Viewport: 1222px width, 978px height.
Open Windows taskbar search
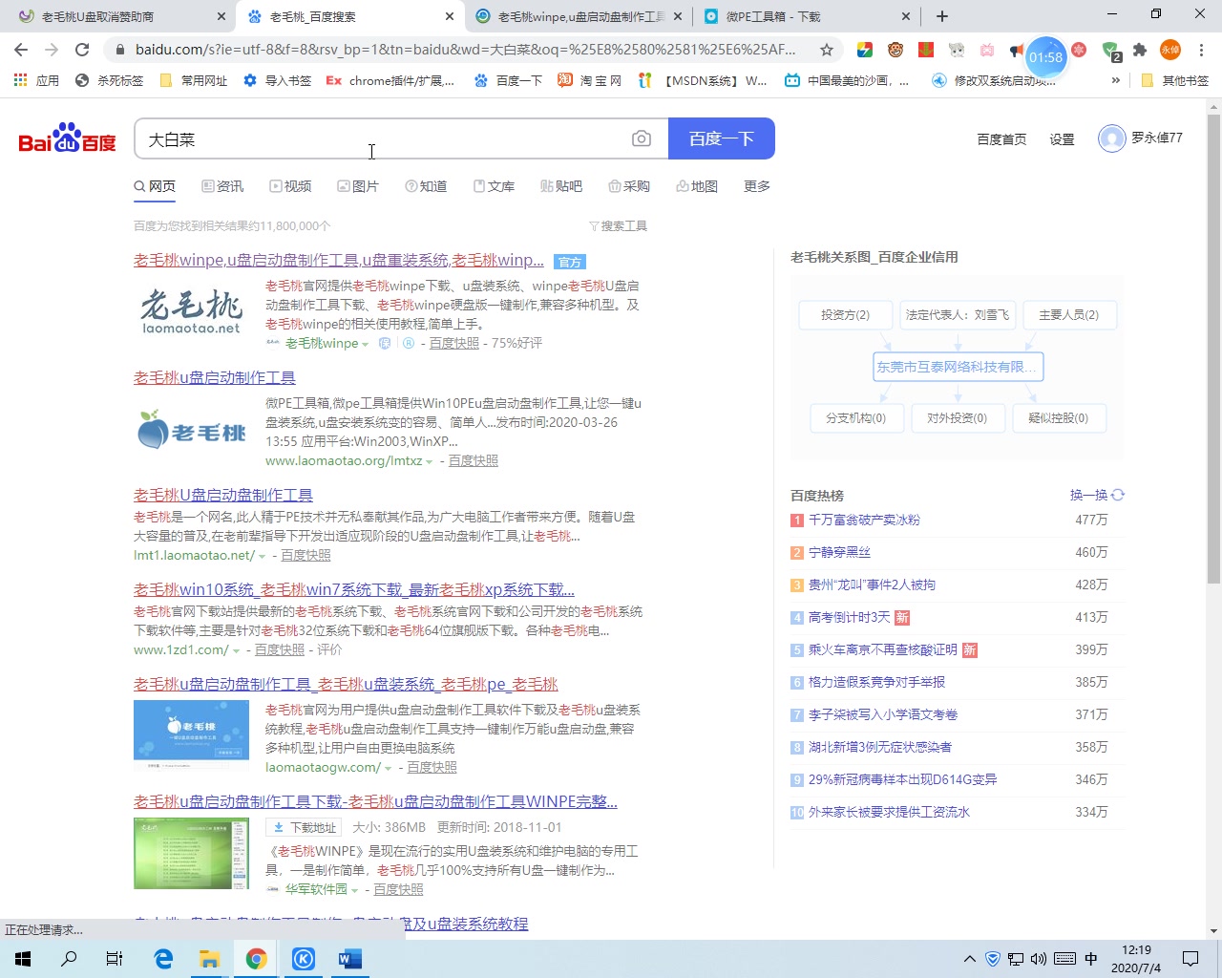coord(69,959)
